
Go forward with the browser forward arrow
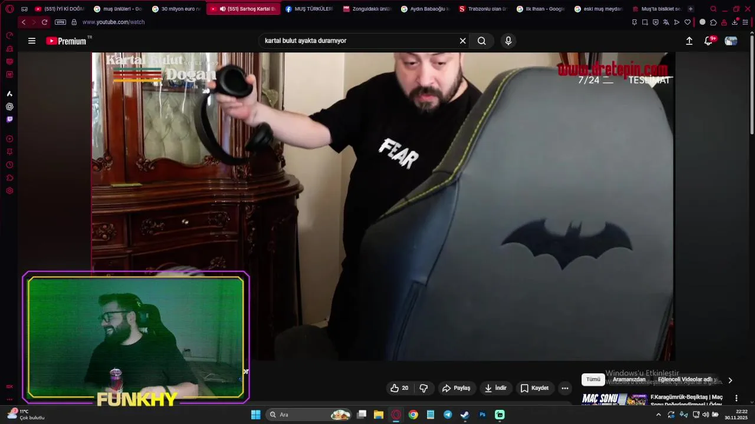point(34,22)
